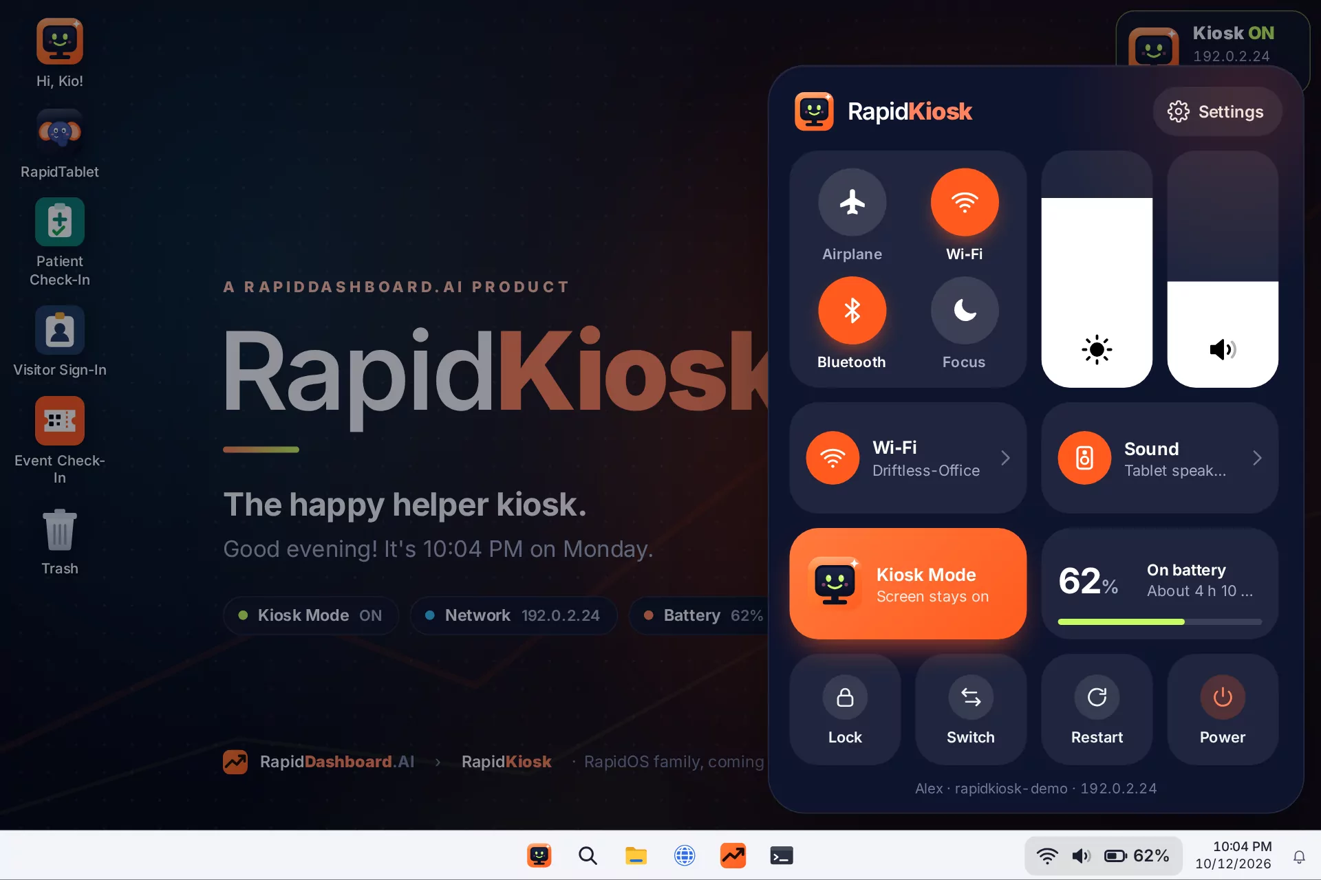1321x880 pixels.
Task: Open the notification bell in the taskbar
Action: [1299, 857]
